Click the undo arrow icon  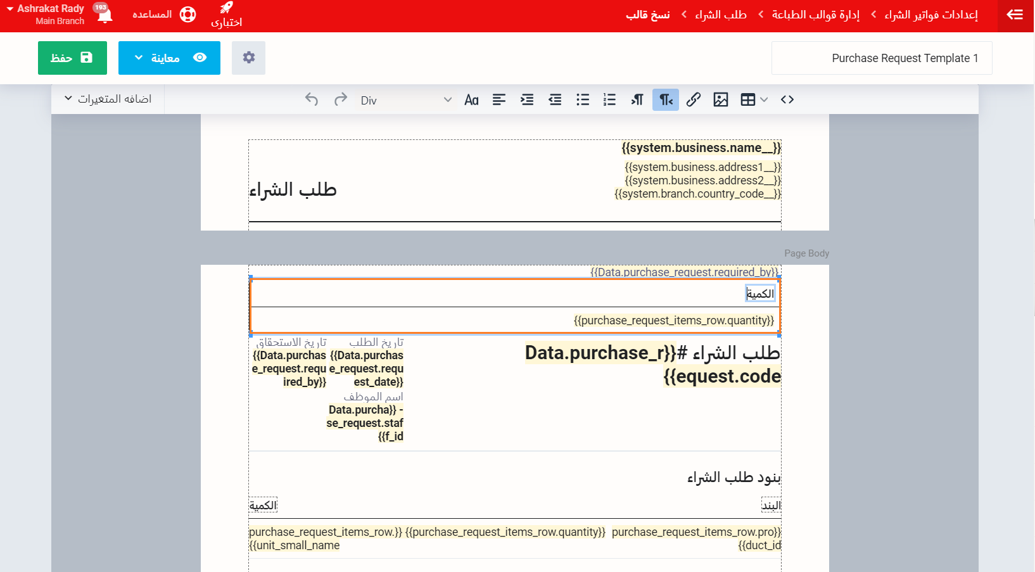point(312,99)
